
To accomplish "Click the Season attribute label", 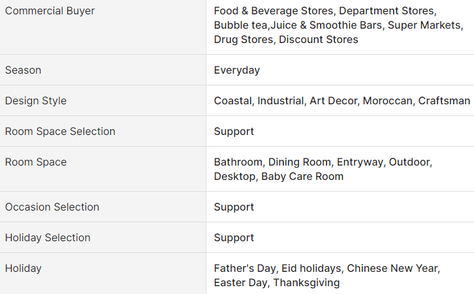I will pyautogui.click(x=23, y=70).
